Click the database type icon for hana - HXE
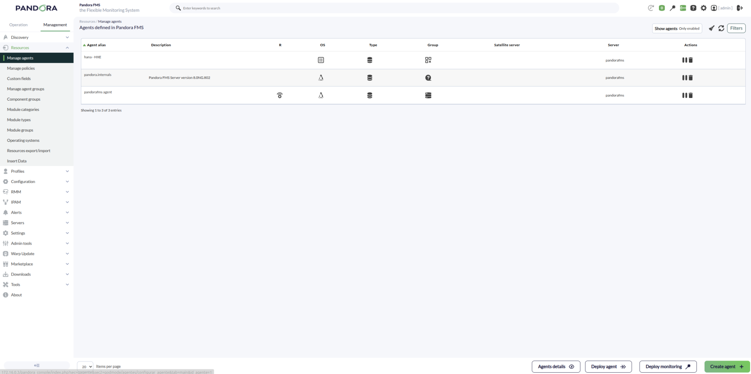The height and width of the screenshot is (374, 751). click(370, 60)
